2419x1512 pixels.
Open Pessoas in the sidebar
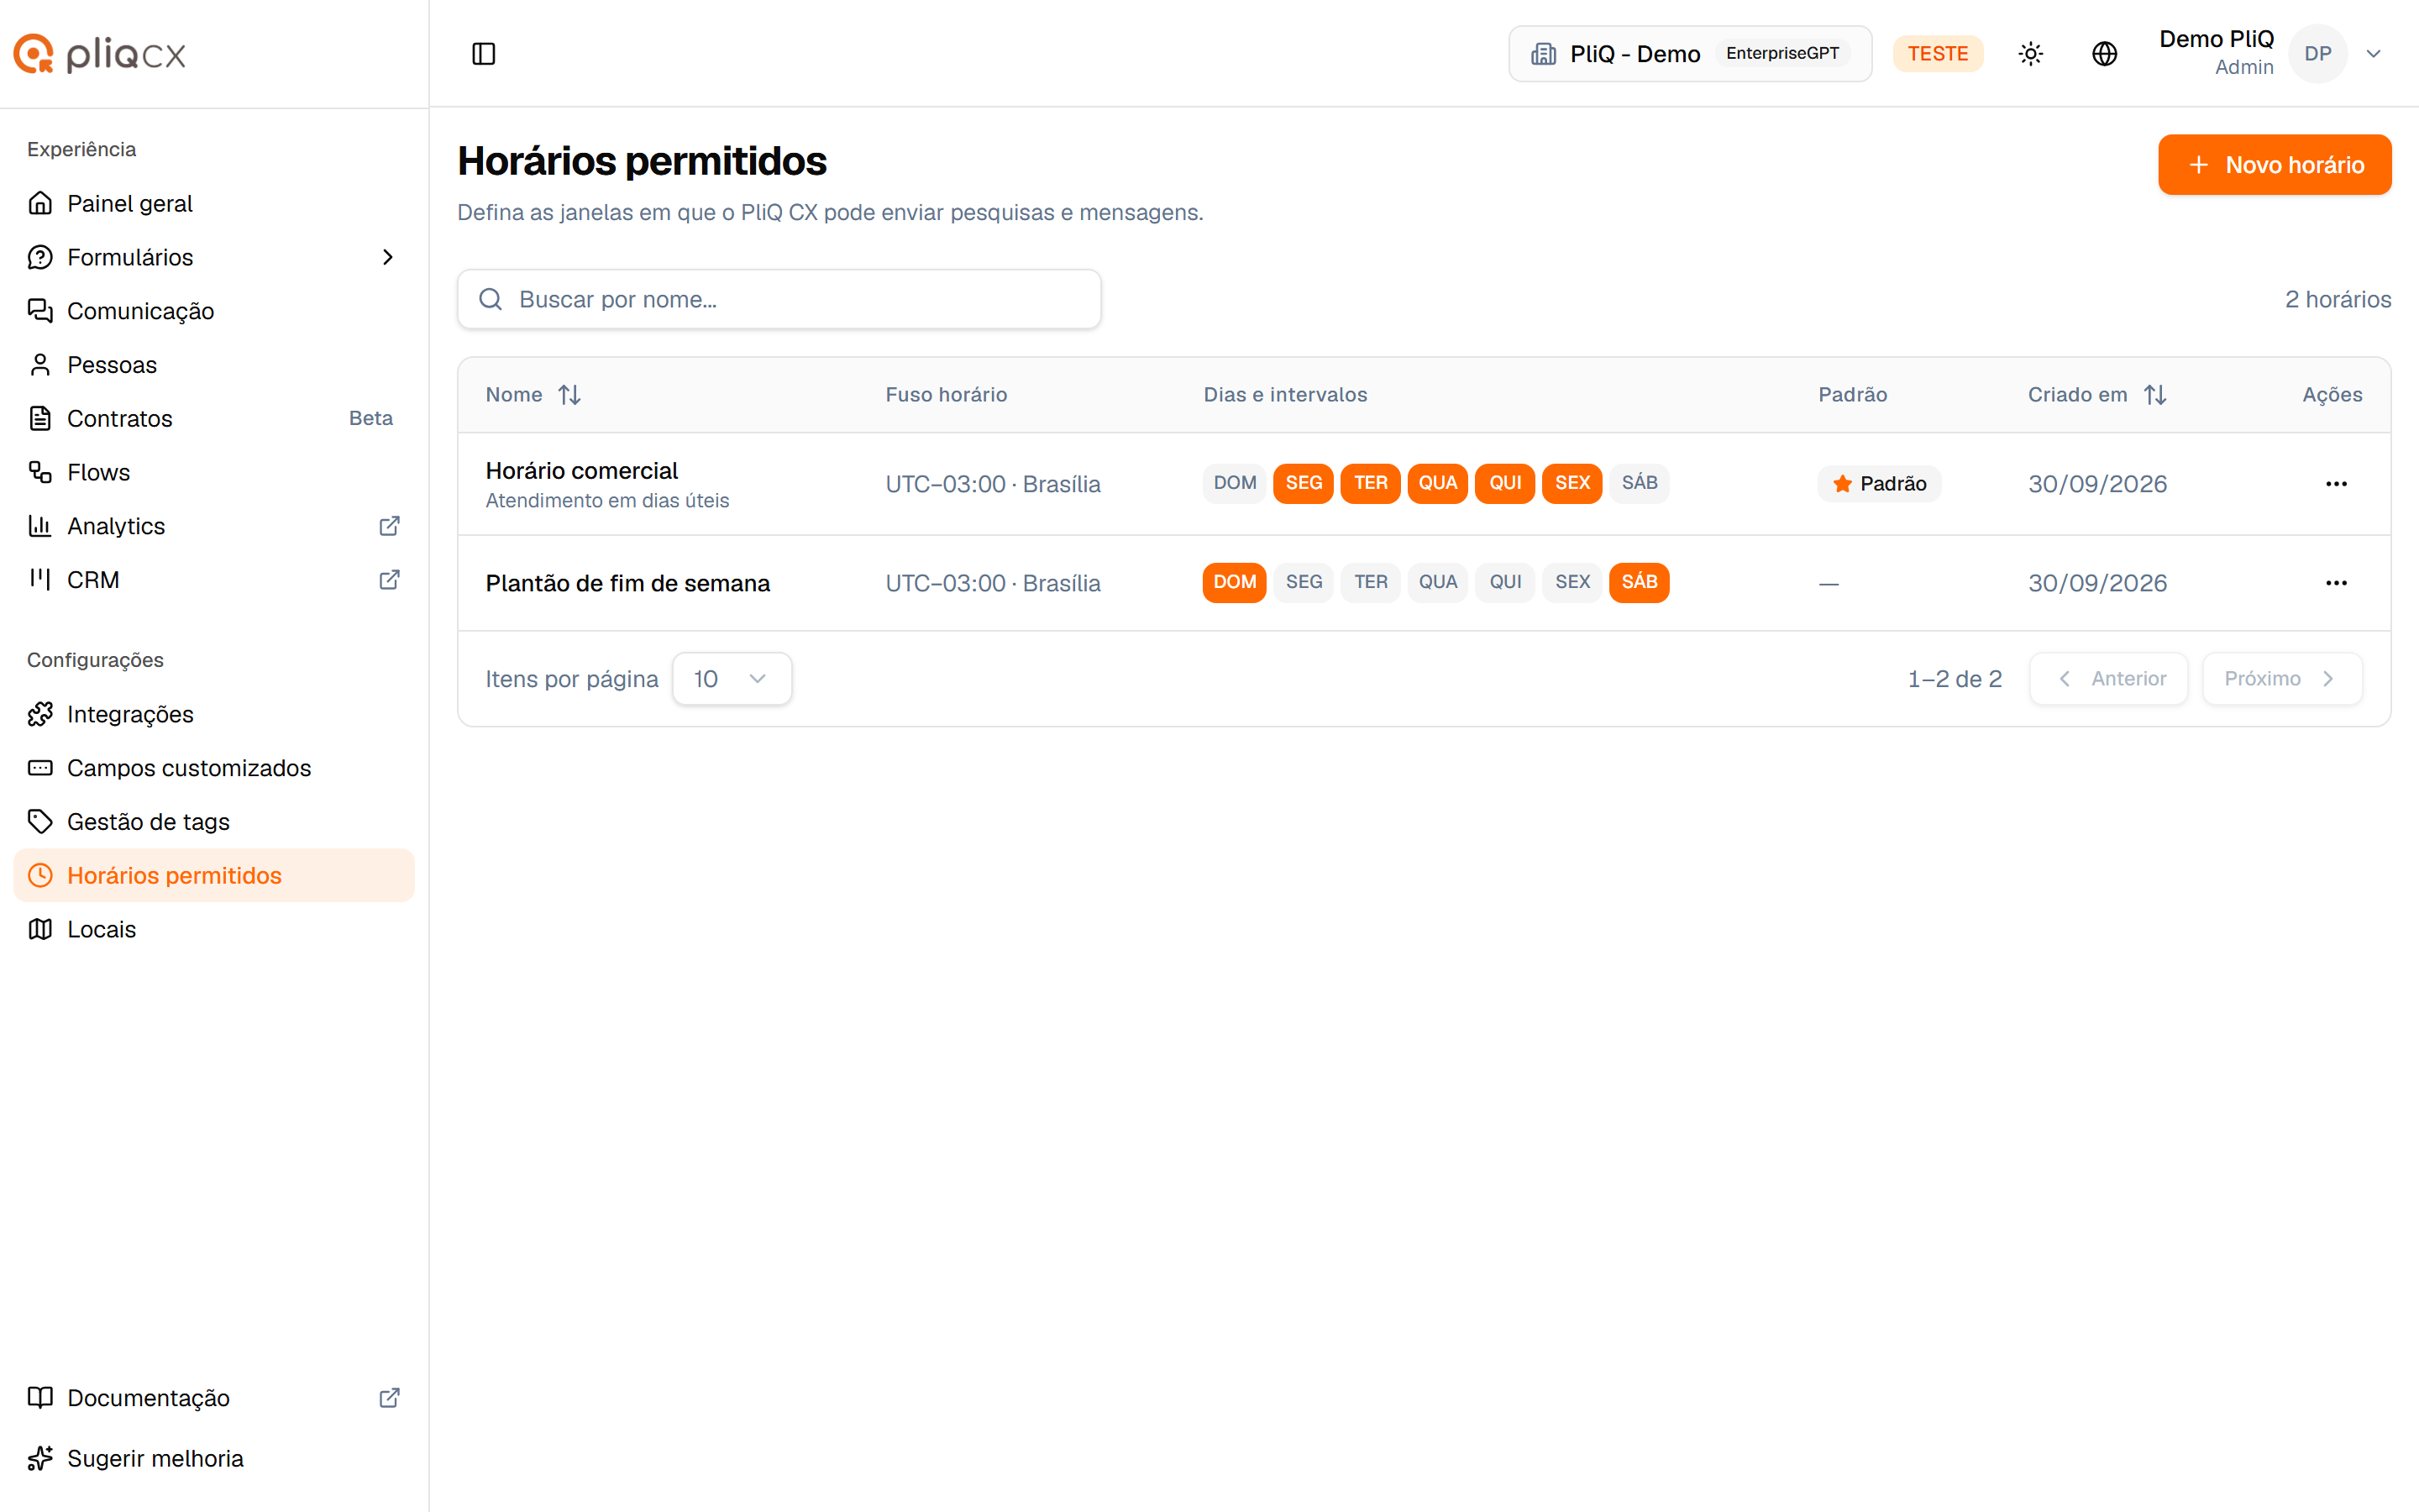[214, 365]
